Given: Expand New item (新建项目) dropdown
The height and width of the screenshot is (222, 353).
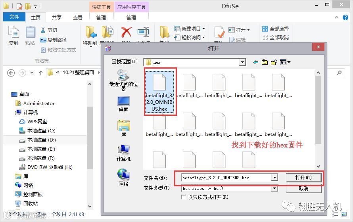Looking at the screenshot, I should (204, 29).
